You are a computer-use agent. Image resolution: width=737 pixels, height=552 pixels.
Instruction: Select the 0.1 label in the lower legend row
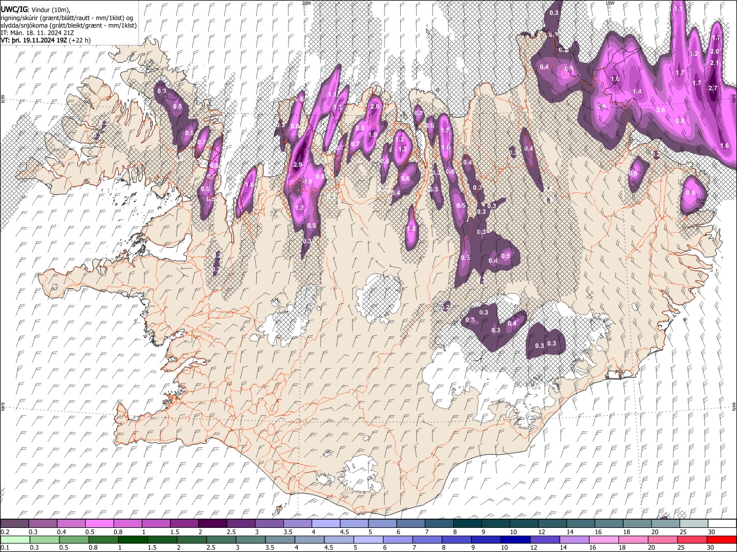coord(5,548)
